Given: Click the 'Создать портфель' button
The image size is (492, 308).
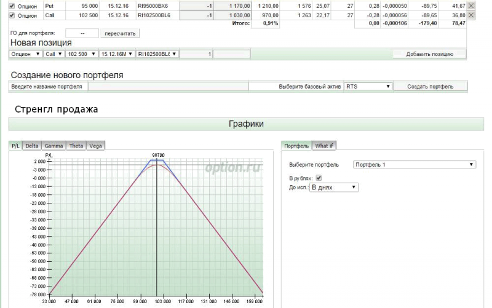Looking at the screenshot, I should pos(430,87).
